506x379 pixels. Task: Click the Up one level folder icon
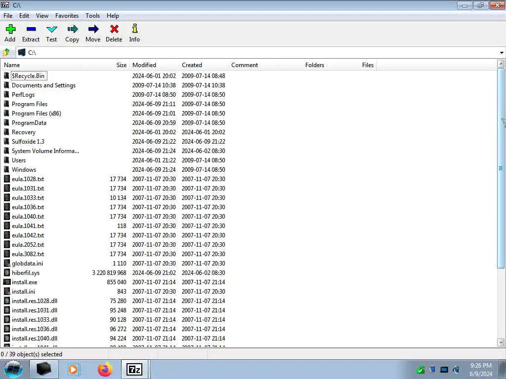pyautogui.click(x=6, y=52)
